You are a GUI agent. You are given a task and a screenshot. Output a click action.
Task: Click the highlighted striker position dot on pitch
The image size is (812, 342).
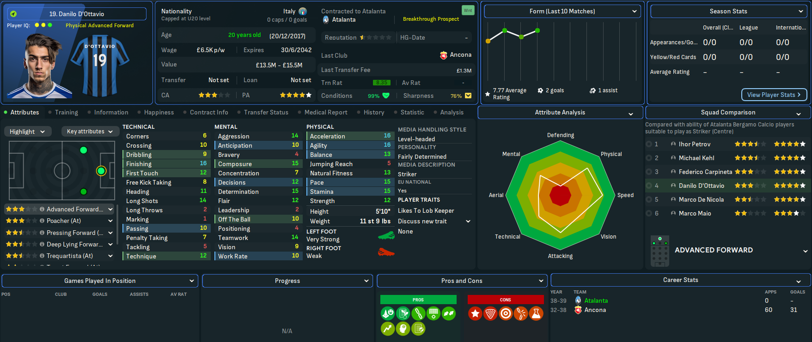101,171
